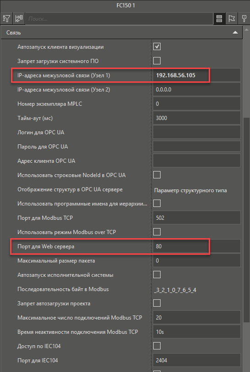Click the vertical scrollbar thumb
This screenshot has height=372, width=250.
point(246,219)
